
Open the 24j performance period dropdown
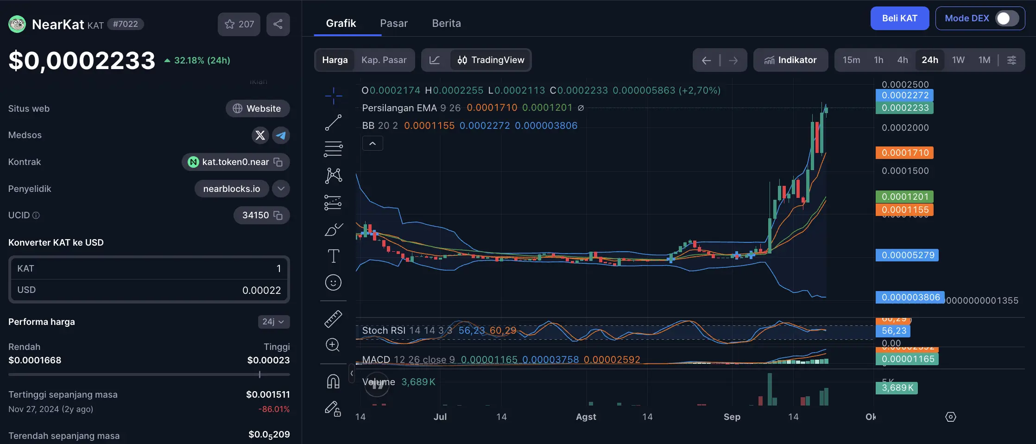273,322
